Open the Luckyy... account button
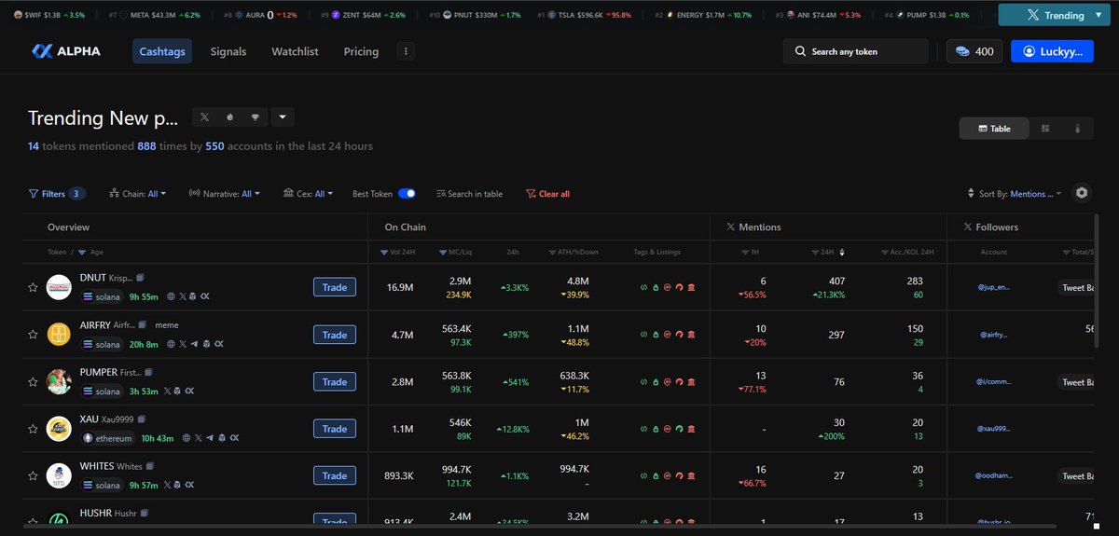The image size is (1119, 536). (x=1052, y=51)
